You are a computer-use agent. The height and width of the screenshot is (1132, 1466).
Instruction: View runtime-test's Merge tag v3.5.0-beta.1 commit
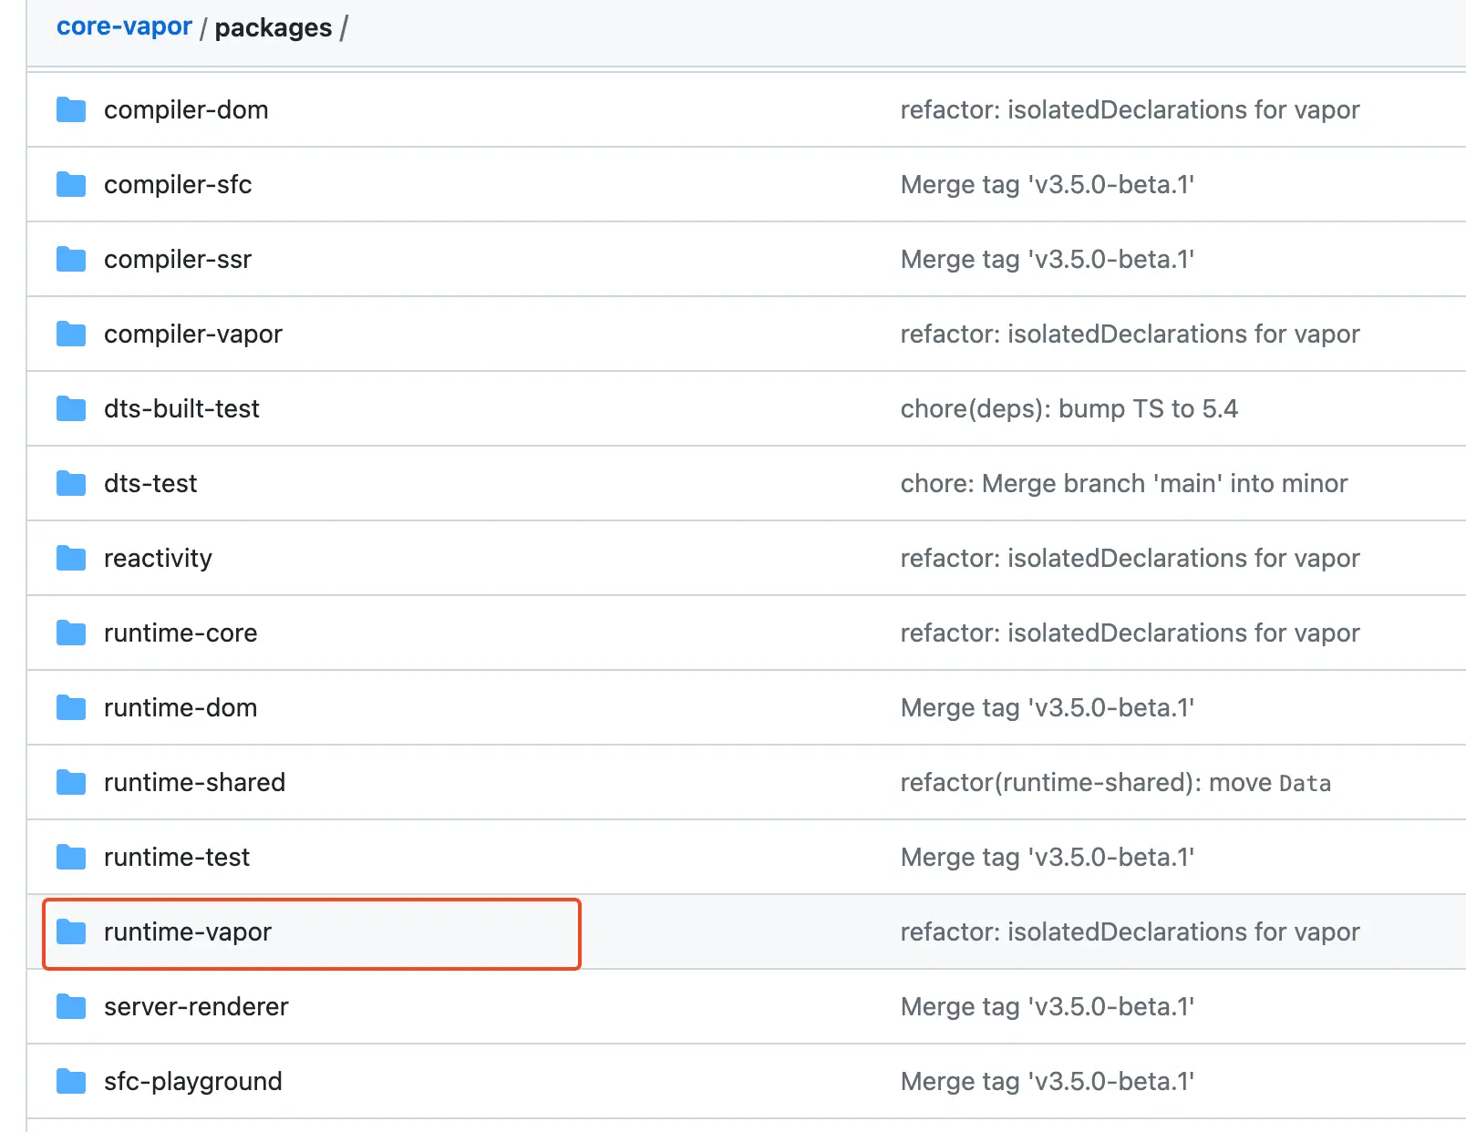click(x=1048, y=858)
